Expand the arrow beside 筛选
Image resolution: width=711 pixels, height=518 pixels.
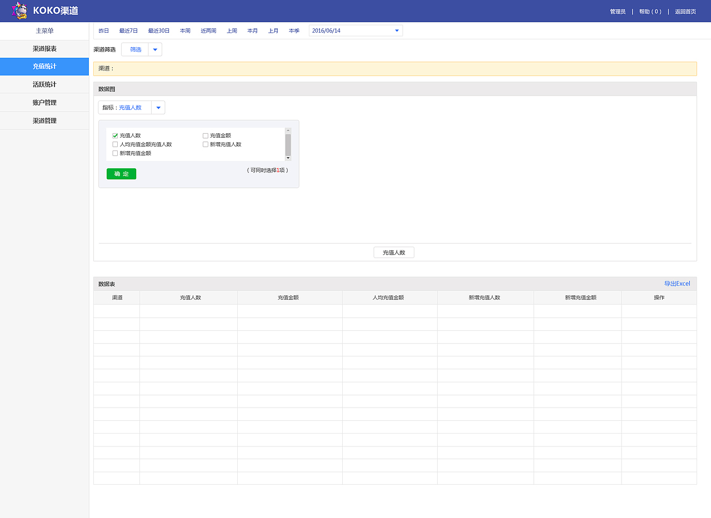155,49
